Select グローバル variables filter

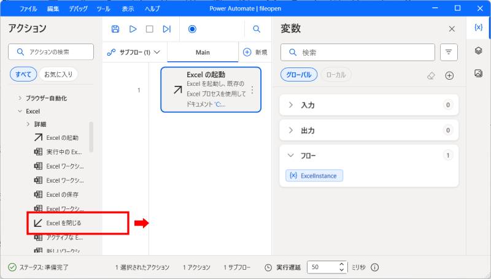pyautogui.click(x=299, y=75)
